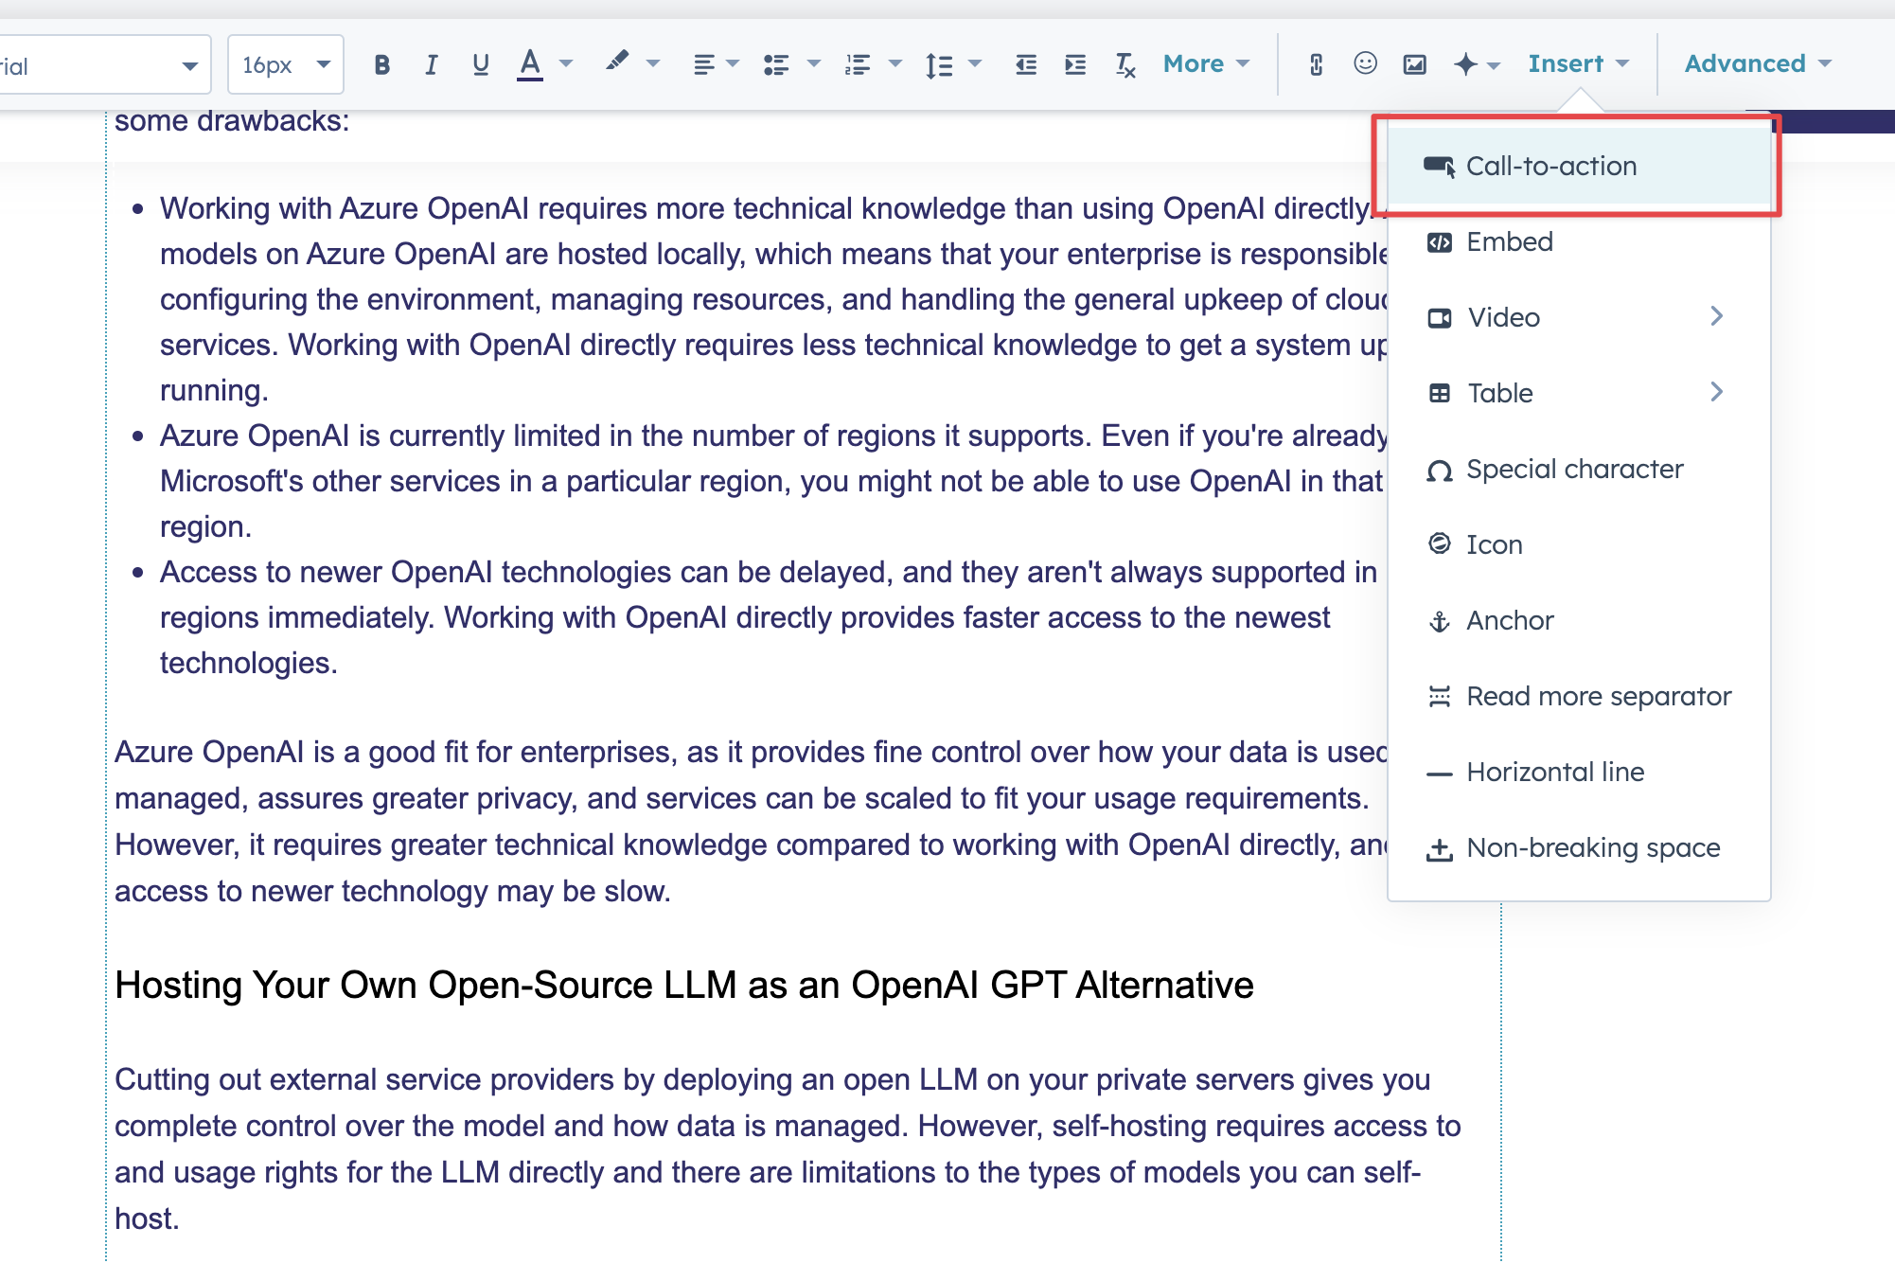1895x1263 pixels.
Task: Open the AI sparkle assistant
Action: [x=1465, y=63]
